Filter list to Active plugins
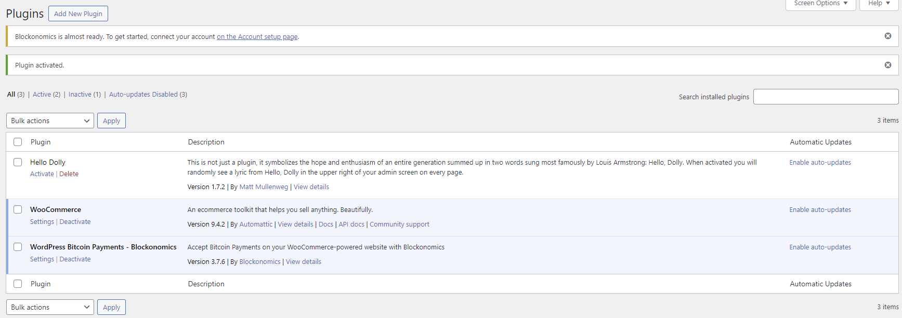 coord(46,94)
